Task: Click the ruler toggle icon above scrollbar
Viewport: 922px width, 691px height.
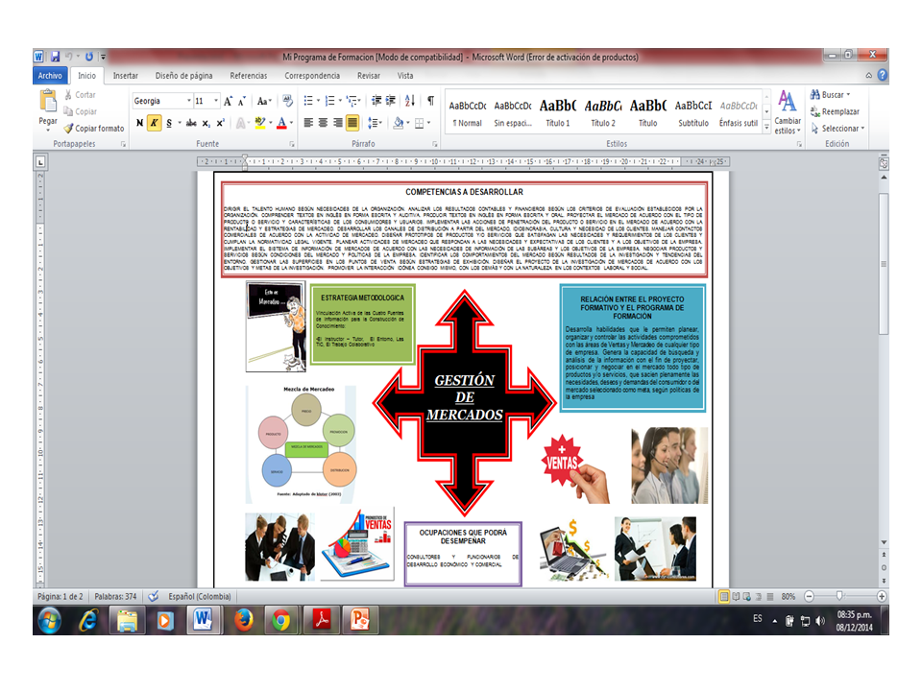Action: [x=884, y=163]
